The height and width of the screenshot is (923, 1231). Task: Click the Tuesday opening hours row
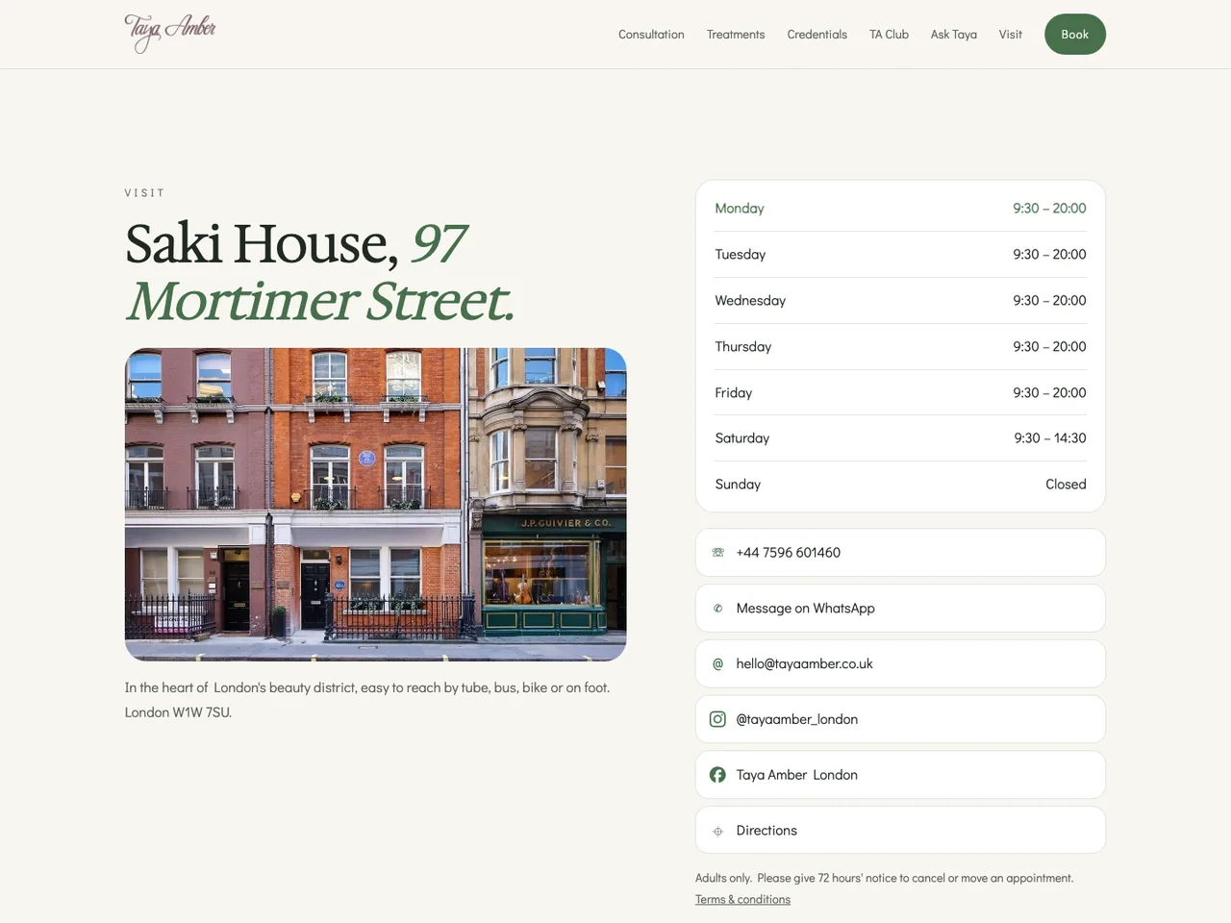tap(900, 255)
